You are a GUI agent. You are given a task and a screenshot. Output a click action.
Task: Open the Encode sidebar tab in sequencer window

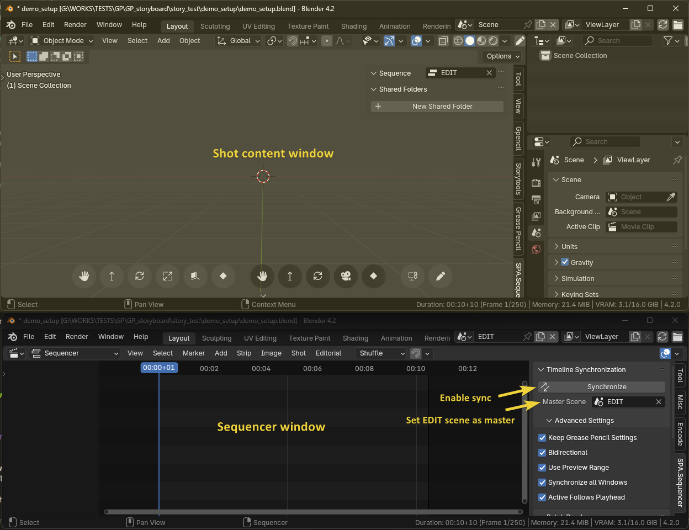click(680, 433)
